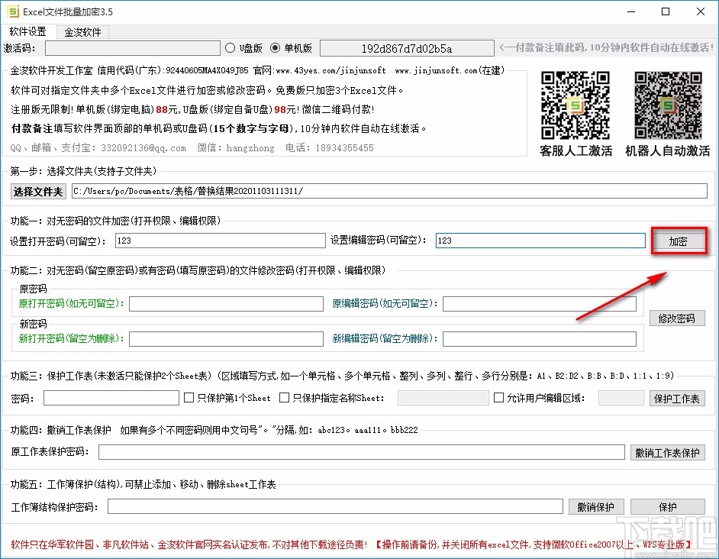Image resolution: width=719 pixels, height=559 pixels.
Task: Click the 保护工作表 button
Action: [677, 397]
